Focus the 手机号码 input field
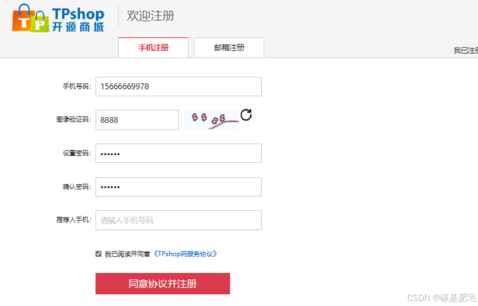 tap(179, 87)
